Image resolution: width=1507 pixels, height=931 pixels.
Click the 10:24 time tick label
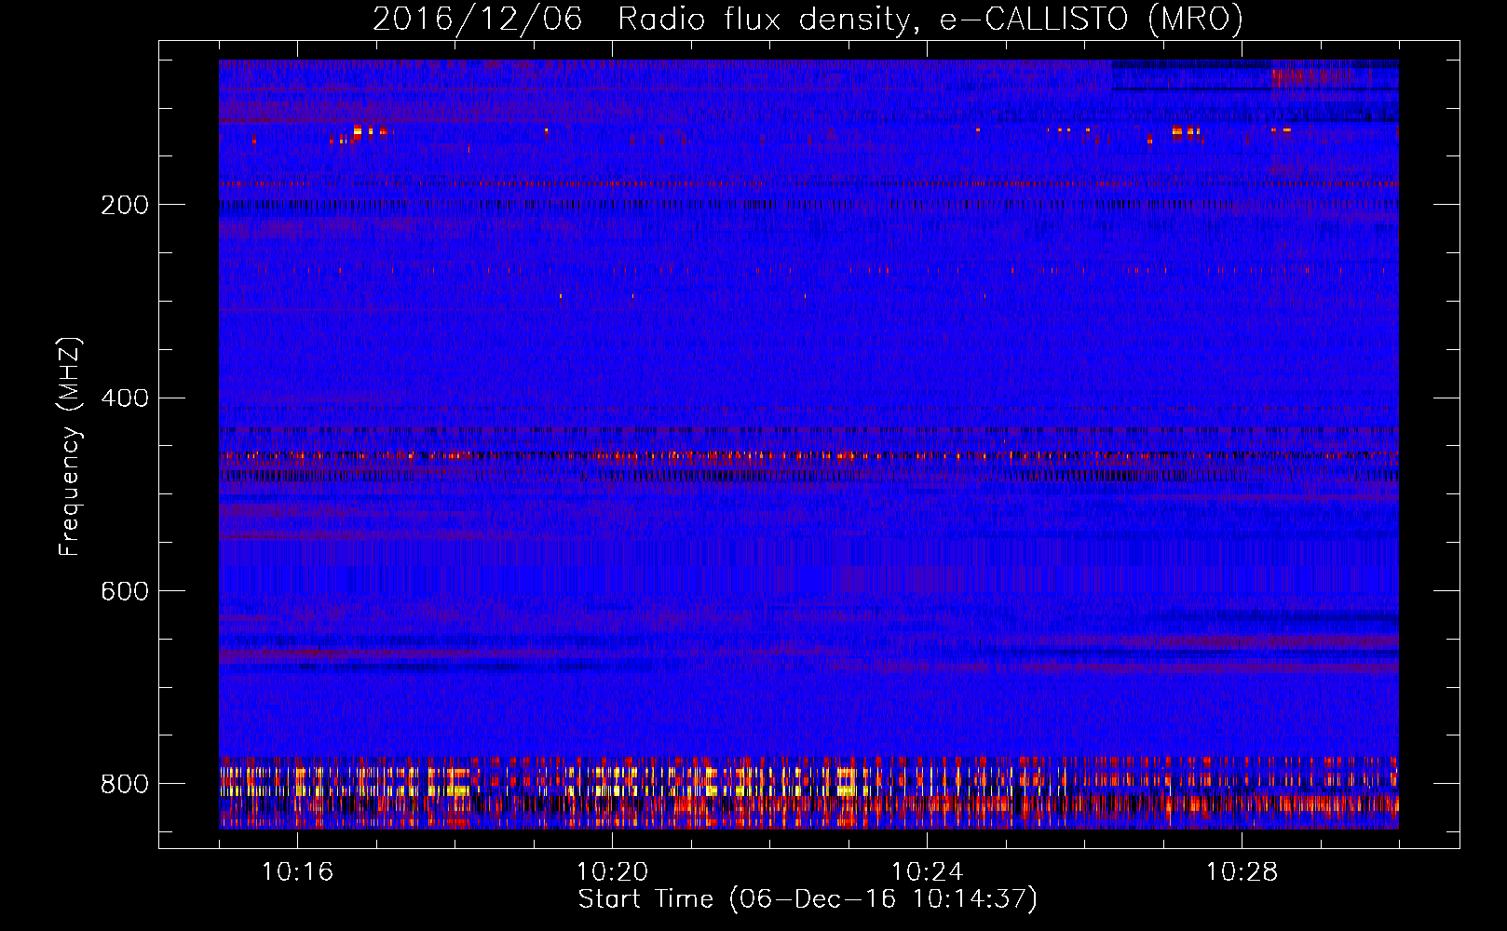point(927,872)
